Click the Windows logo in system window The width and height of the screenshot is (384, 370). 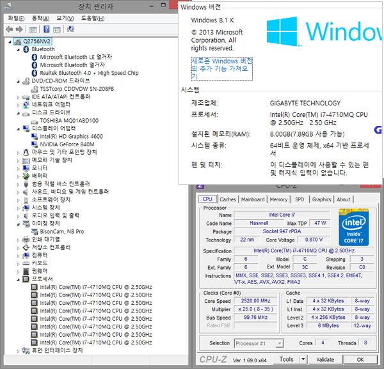pos(282,31)
